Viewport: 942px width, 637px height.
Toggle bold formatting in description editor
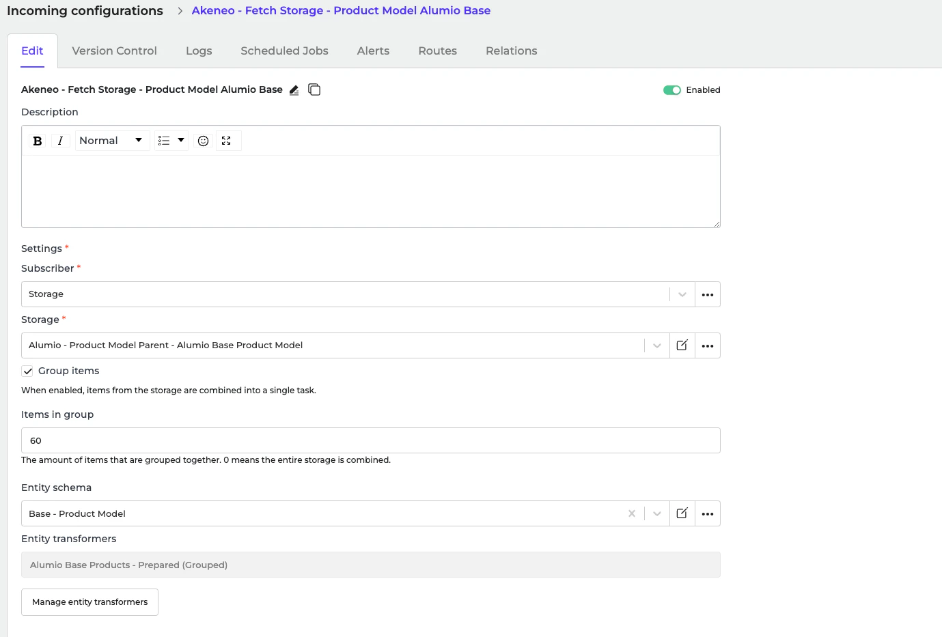tap(38, 141)
